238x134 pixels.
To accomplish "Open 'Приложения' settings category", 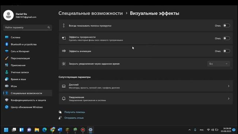I will coord(28,66).
